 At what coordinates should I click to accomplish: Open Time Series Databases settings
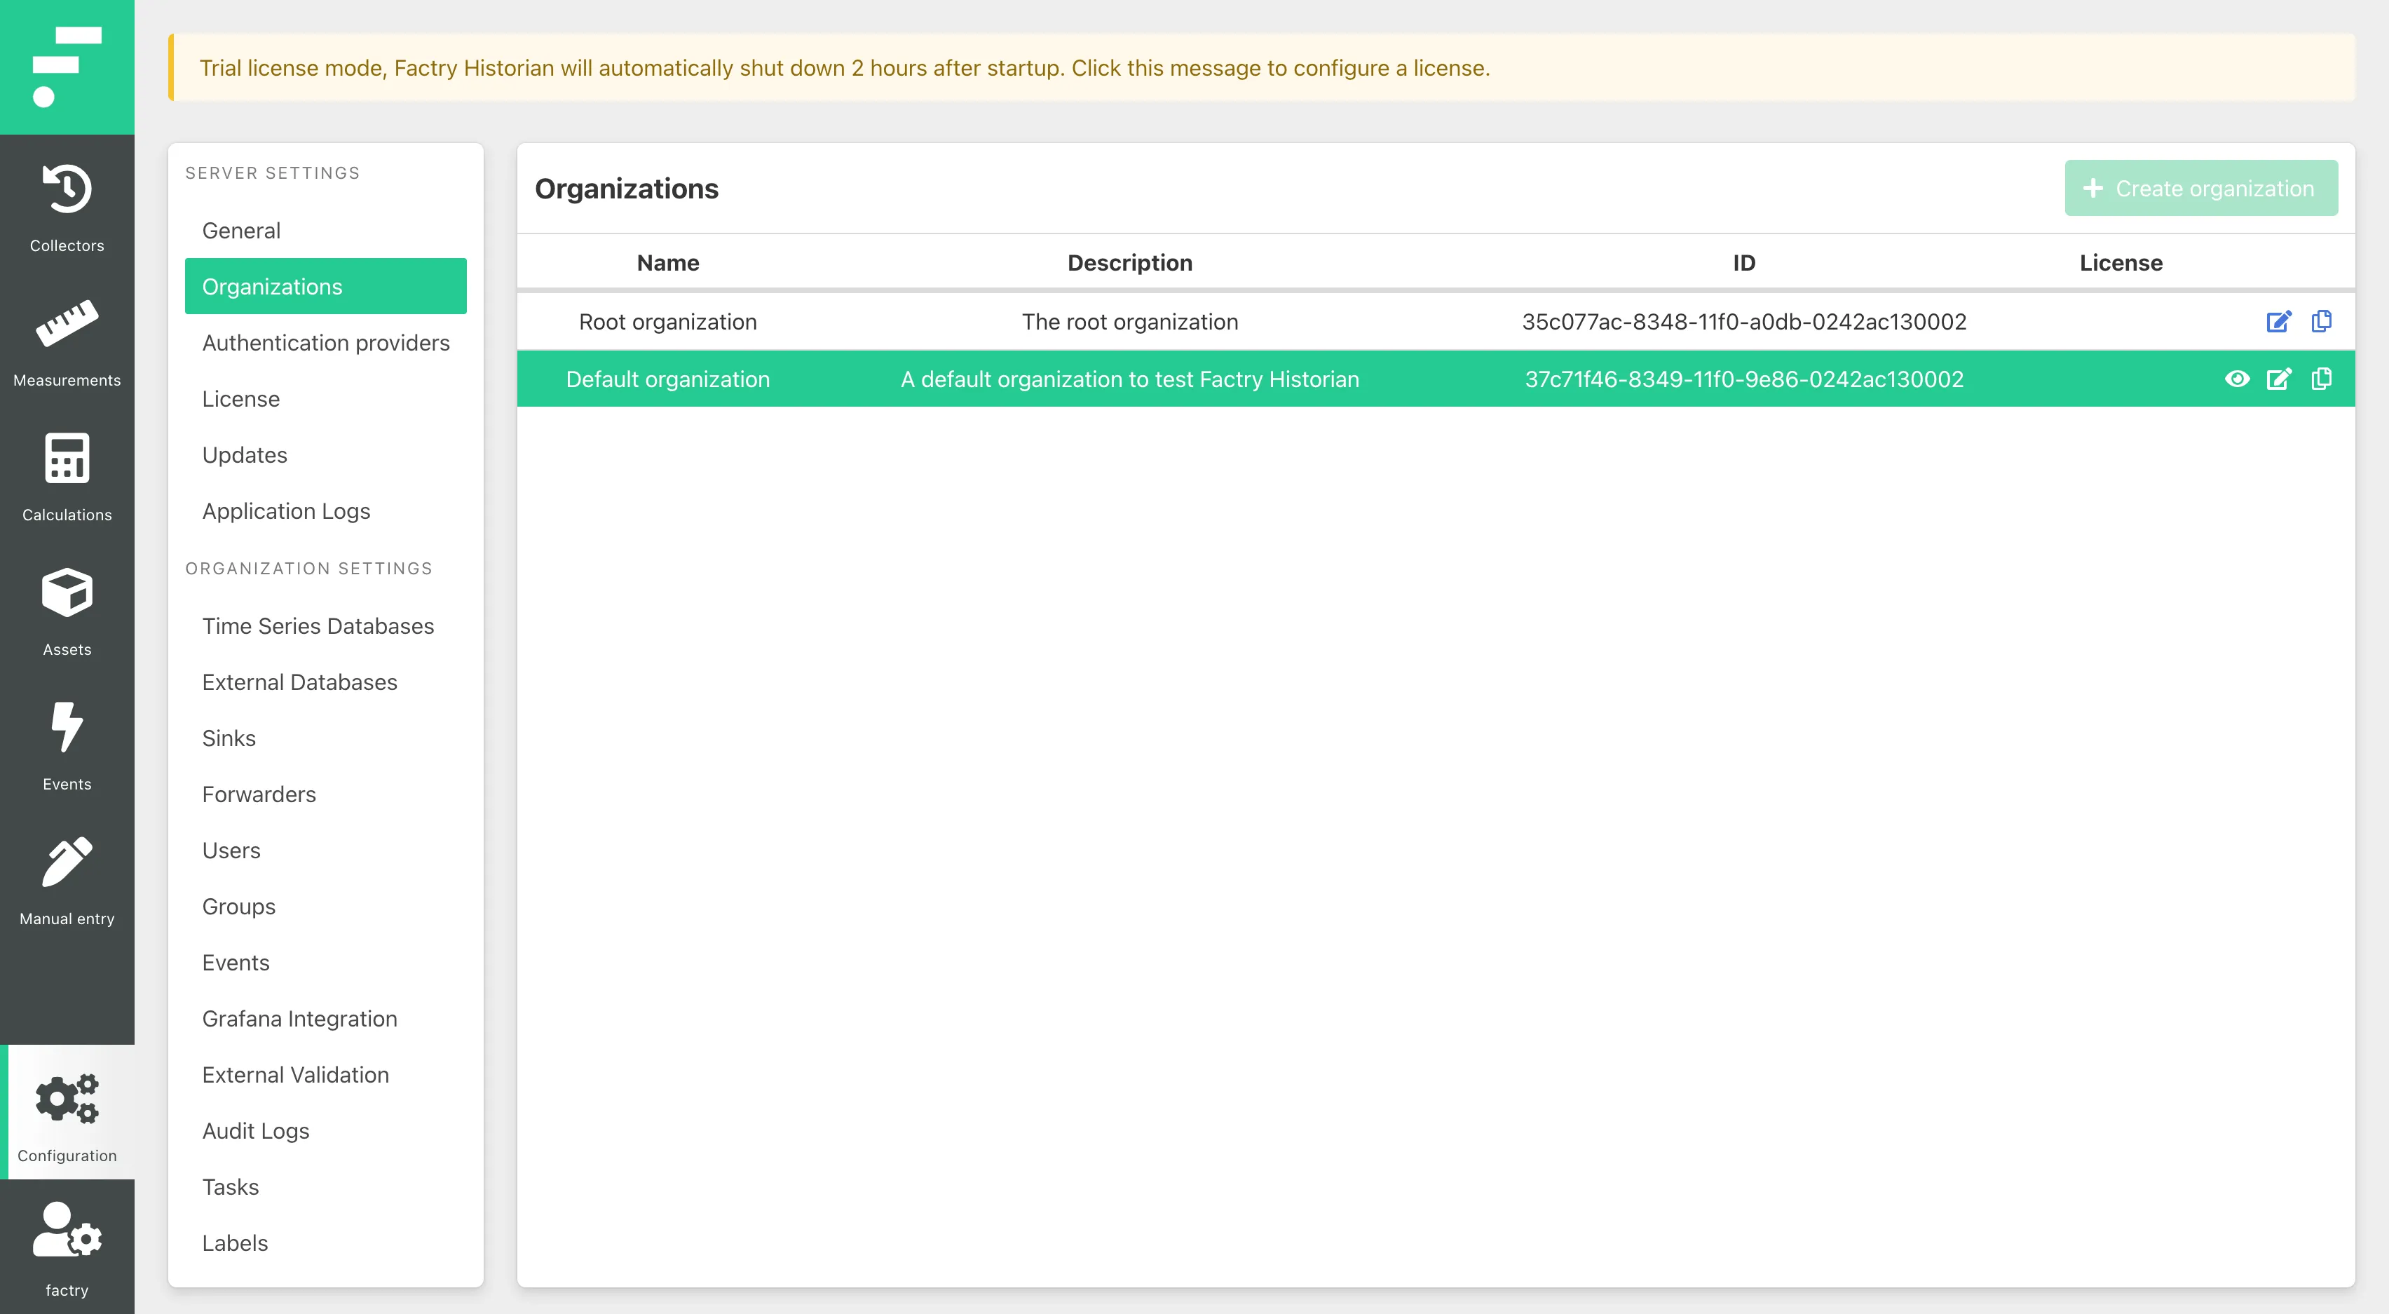[x=325, y=625]
